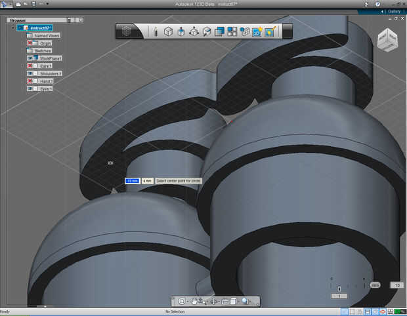
Task: Click the Sketch pencil tool in toolbar
Action: tap(156, 31)
